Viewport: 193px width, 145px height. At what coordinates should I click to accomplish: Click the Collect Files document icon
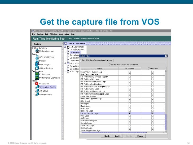coord(68,52)
